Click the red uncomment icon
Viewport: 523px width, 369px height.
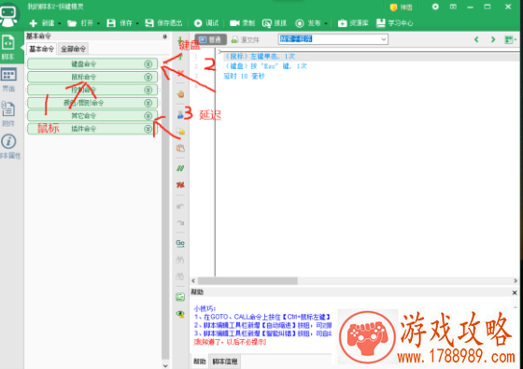[x=180, y=185]
